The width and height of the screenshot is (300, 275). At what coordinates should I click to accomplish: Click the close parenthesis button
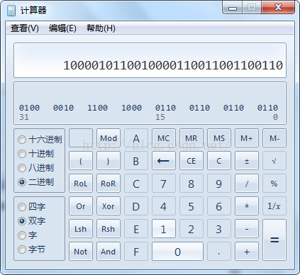tap(109, 161)
